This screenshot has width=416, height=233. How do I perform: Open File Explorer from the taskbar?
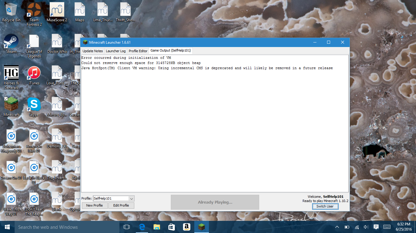(x=157, y=227)
